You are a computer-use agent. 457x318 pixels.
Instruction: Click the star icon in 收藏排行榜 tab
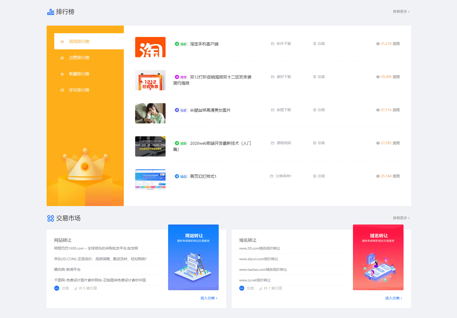(x=62, y=74)
